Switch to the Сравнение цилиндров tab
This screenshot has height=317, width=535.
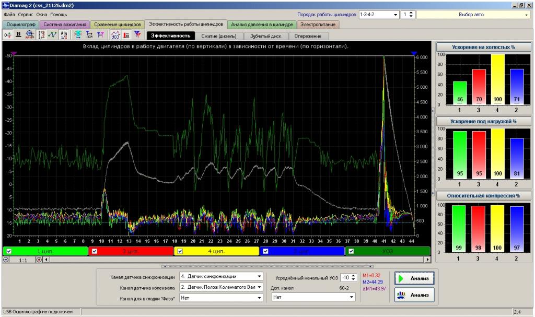point(118,25)
